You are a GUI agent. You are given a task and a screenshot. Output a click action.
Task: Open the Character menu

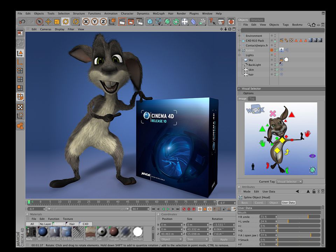pos(127,14)
